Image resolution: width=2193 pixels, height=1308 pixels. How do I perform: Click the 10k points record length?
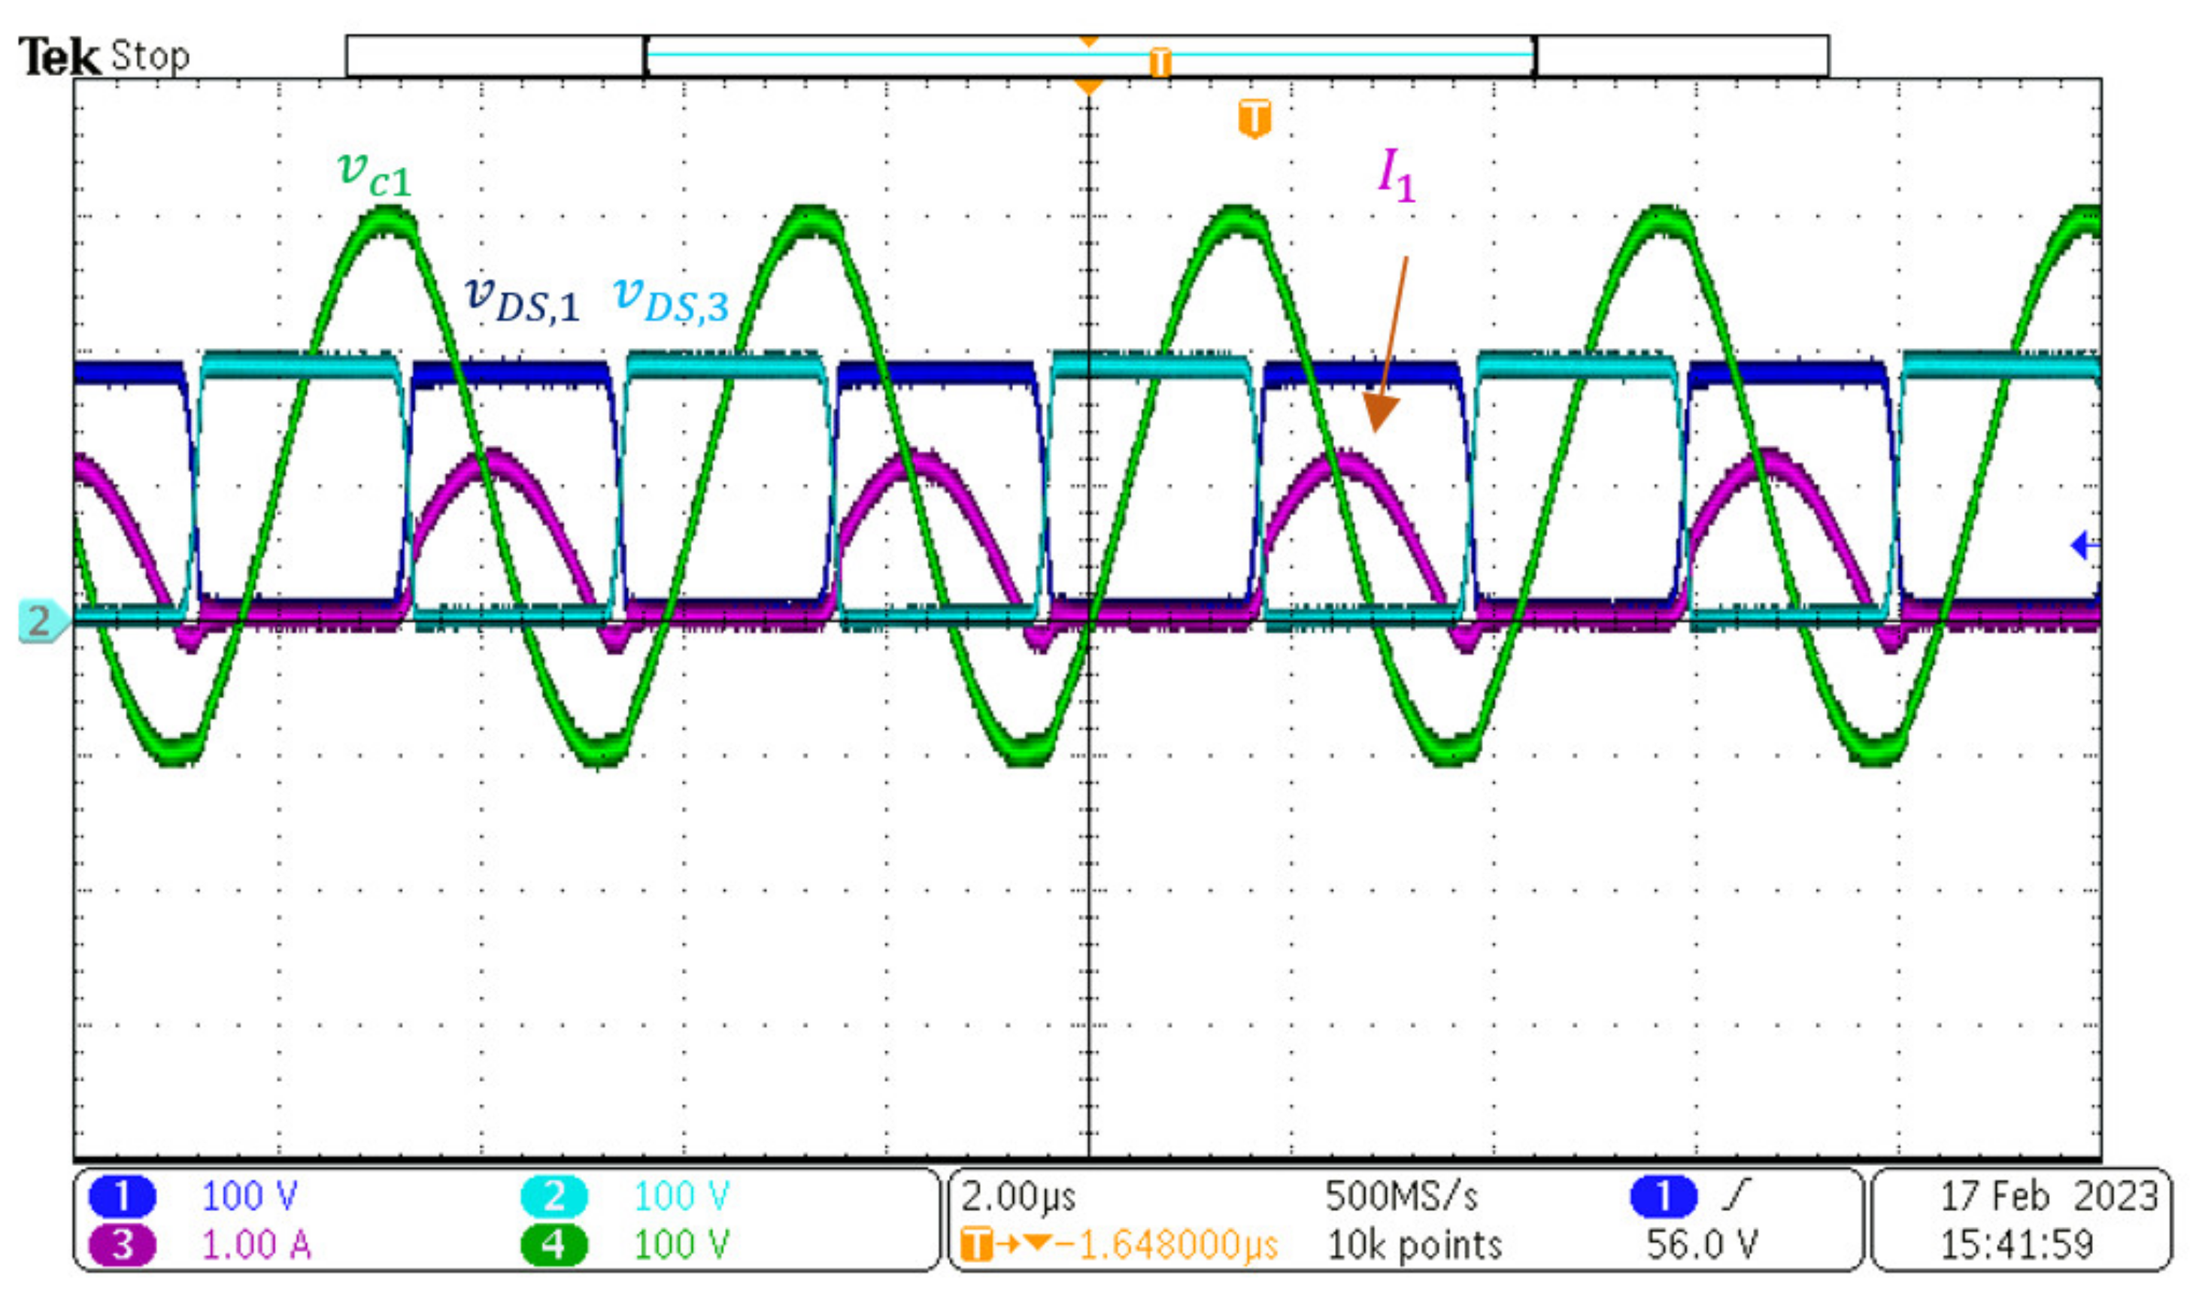click(1415, 1245)
